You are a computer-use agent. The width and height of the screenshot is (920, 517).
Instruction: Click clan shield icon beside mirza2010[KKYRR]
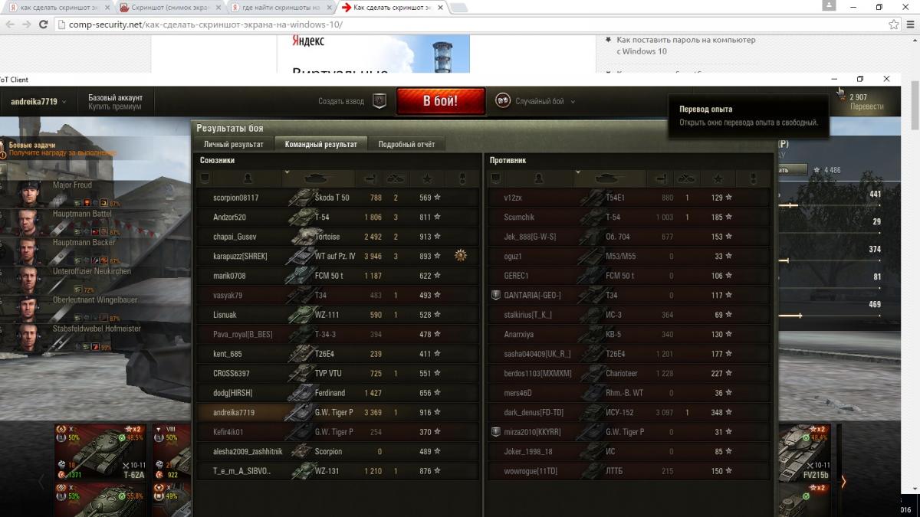[x=496, y=432]
